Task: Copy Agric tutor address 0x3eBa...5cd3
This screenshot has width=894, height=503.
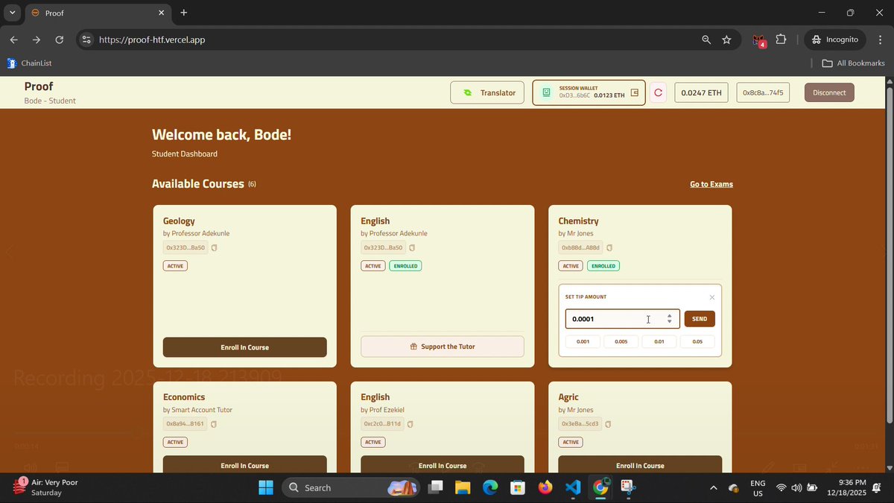Action: click(x=608, y=425)
